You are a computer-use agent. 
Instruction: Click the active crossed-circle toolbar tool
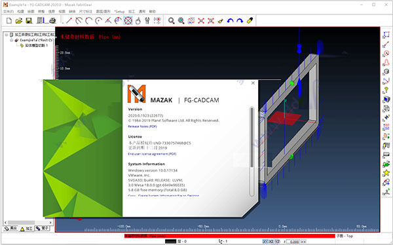click(128, 20)
